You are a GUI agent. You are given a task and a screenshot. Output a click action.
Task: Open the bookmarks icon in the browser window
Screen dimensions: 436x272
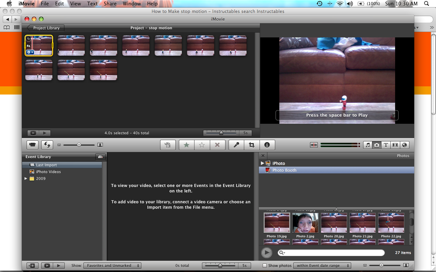[x=6, y=28]
